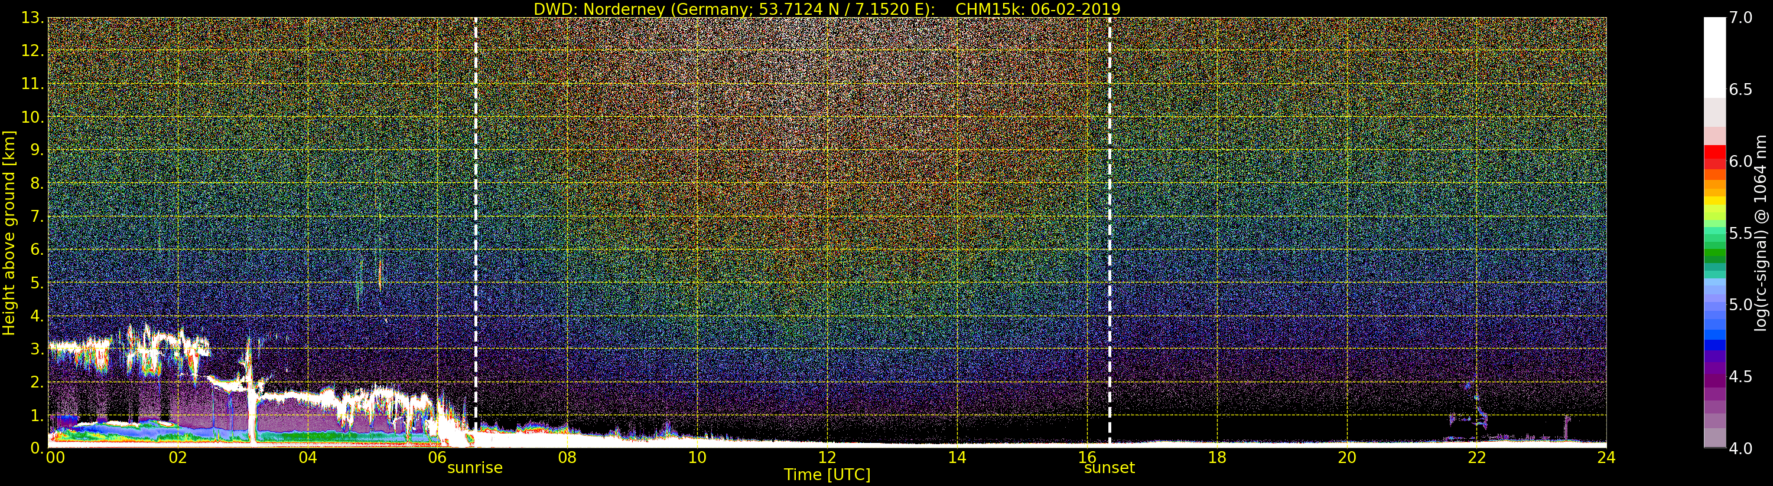The width and height of the screenshot is (1773, 486).
Task: Click the colorbar tick label 4.0
Action: [1740, 448]
